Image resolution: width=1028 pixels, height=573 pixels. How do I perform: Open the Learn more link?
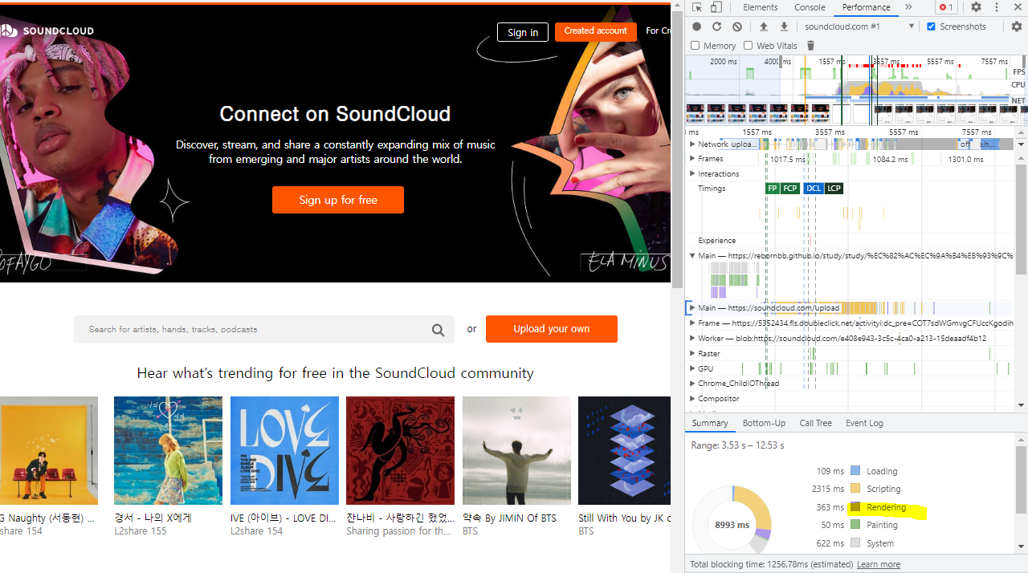(878, 564)
